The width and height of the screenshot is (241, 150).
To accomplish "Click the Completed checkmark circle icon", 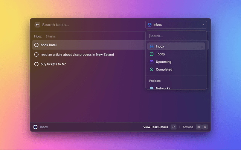I will click(151, 69).
